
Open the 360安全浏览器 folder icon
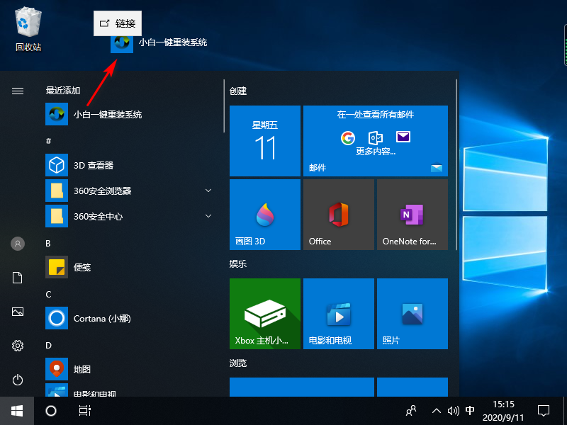coord(57,191)
